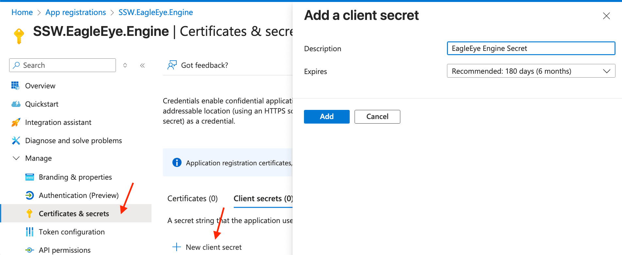Screen dimensions: 622x255
Task: Open the Overview section in the sidebar
Action: pos(40,86)
